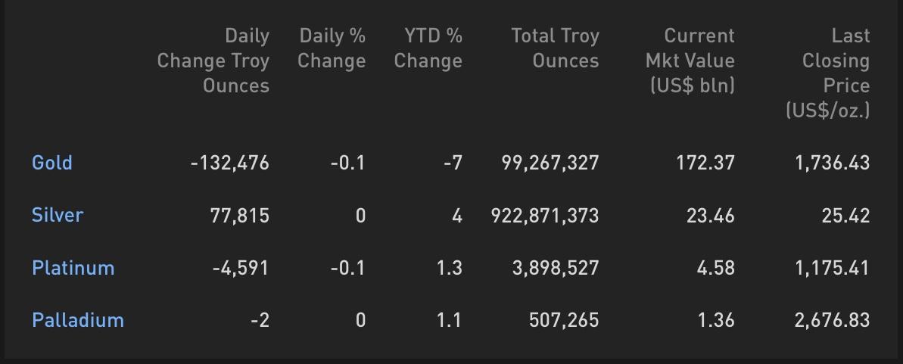Screen dimensions: 903x364
Task: Click the Daily Change Troy Ounces header
Action: click(213, 61)
